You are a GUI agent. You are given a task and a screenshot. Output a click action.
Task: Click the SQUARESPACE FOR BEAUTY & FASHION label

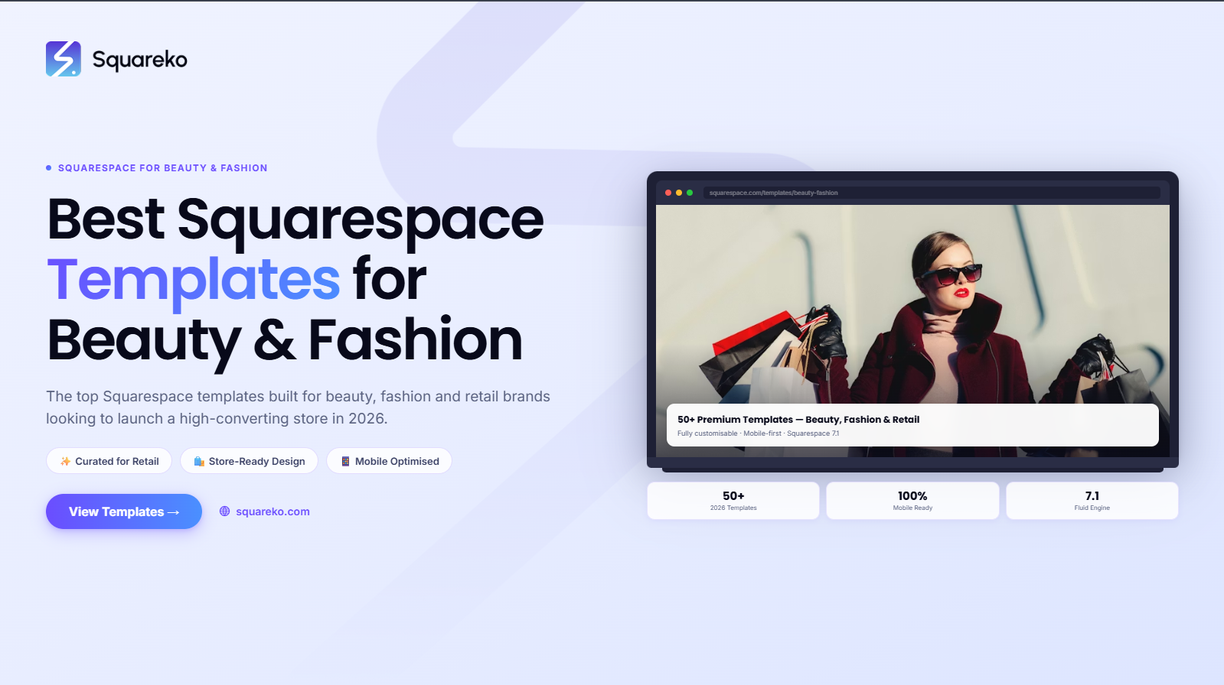(x=163, y=168)
